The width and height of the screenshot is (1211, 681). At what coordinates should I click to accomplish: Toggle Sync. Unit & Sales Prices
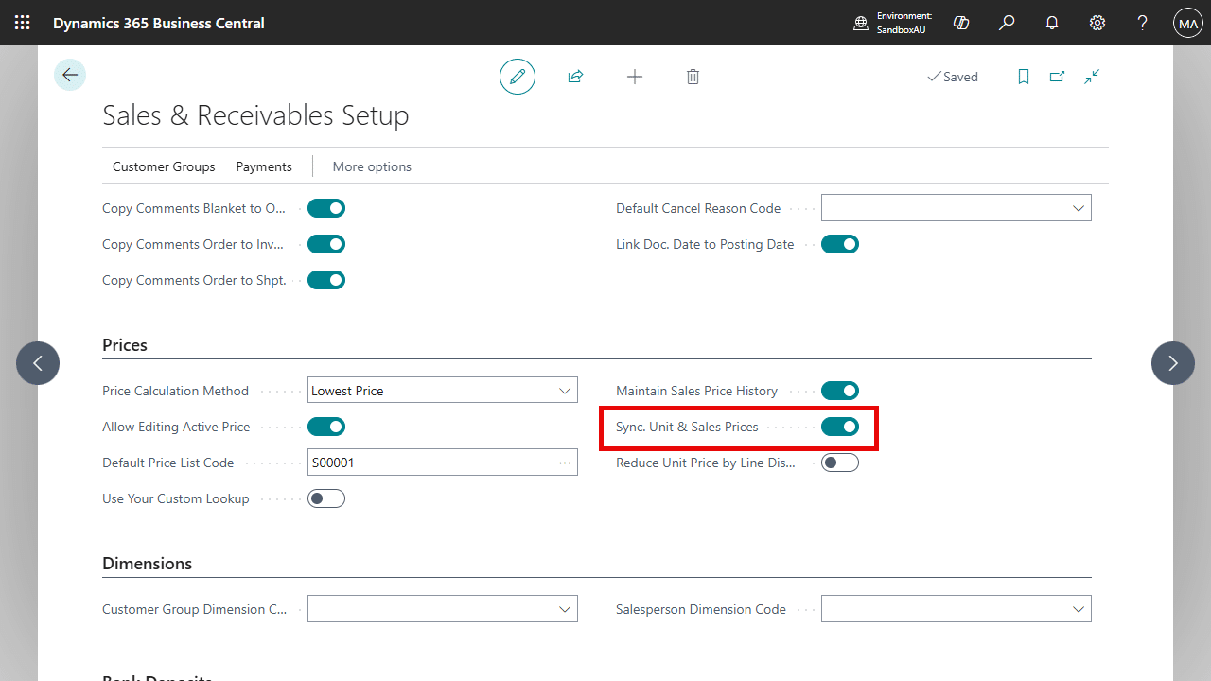point(840,427)
